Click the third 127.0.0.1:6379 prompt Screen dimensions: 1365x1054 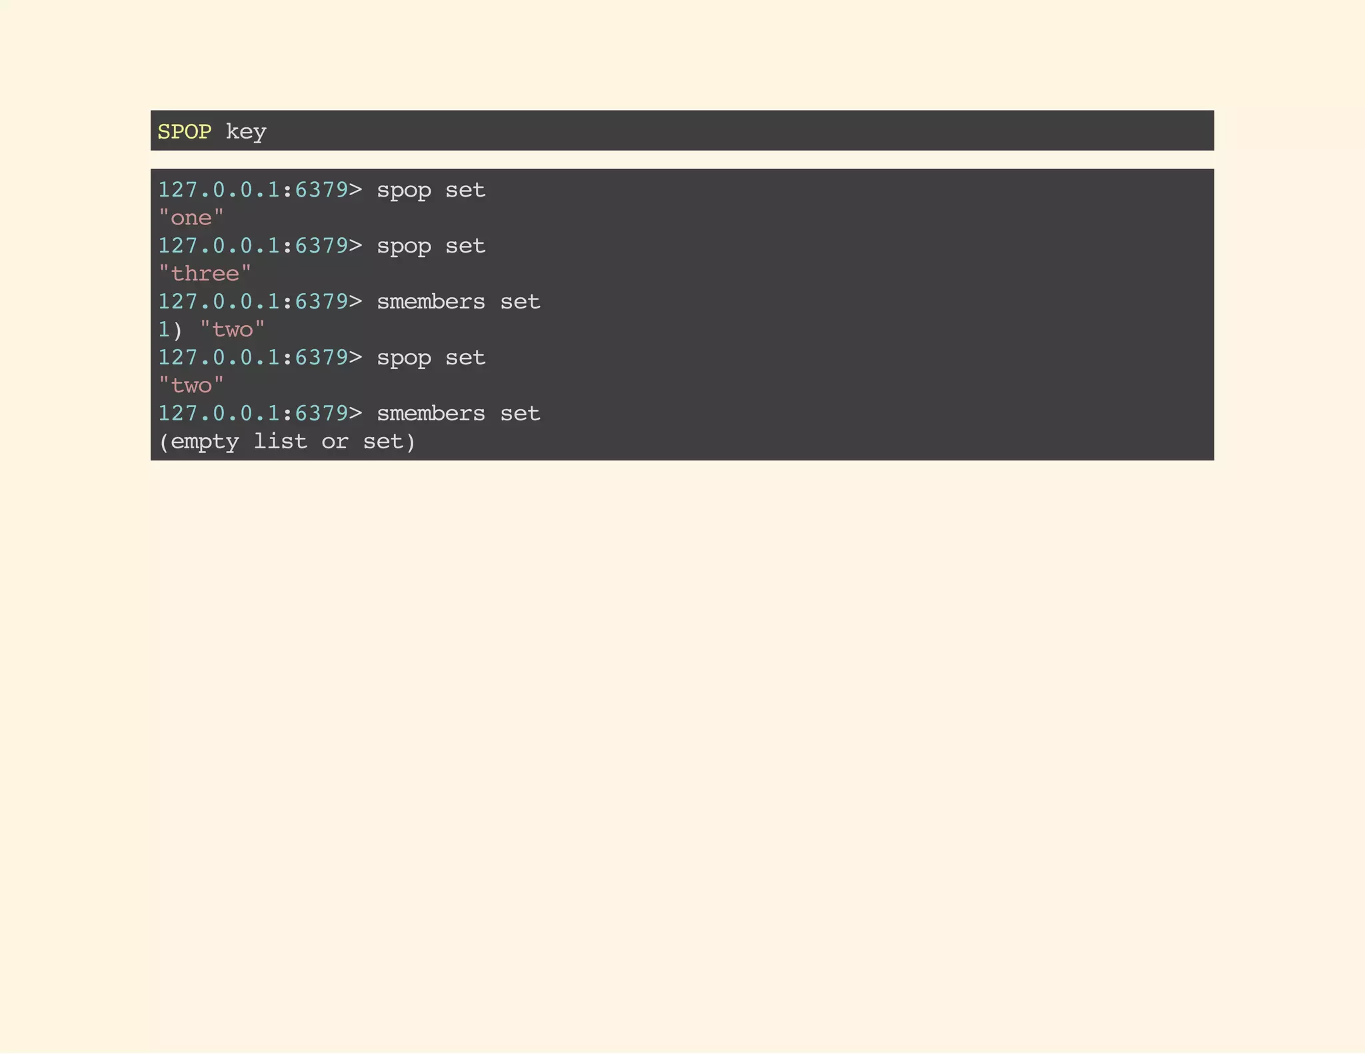point(253,302)
